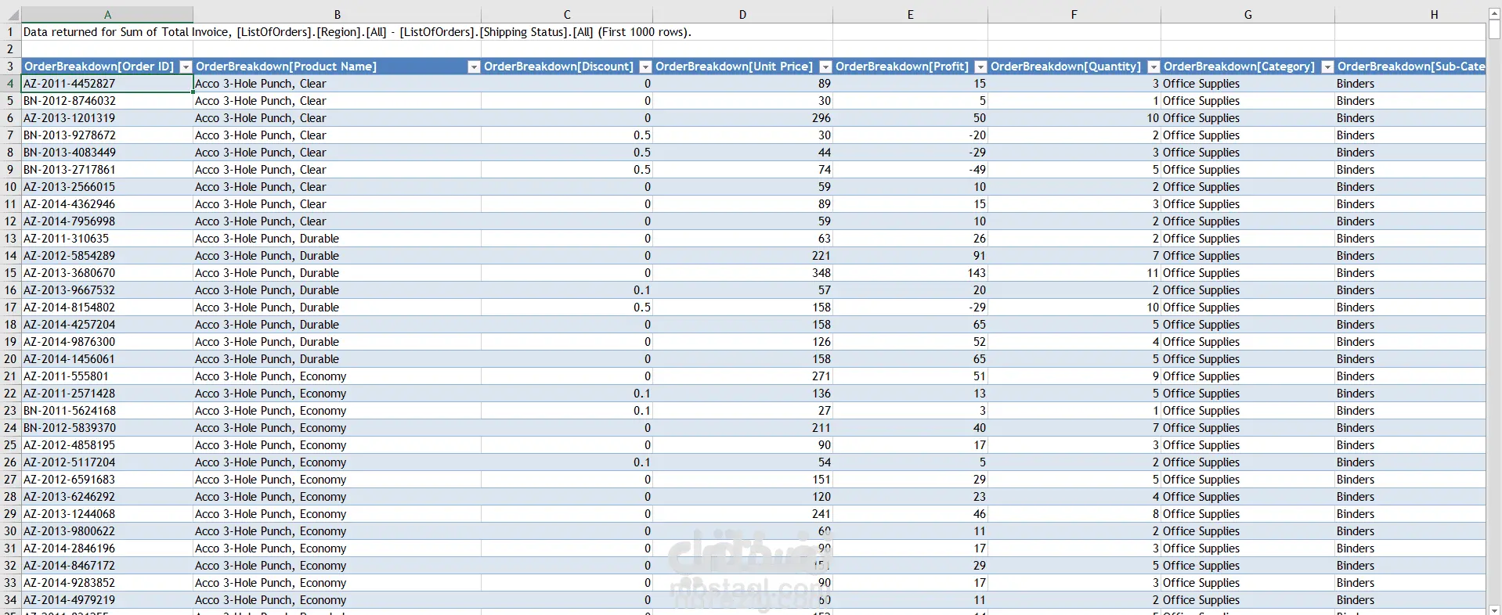Select column E header

pyautogui.click(x=910, y=15)
